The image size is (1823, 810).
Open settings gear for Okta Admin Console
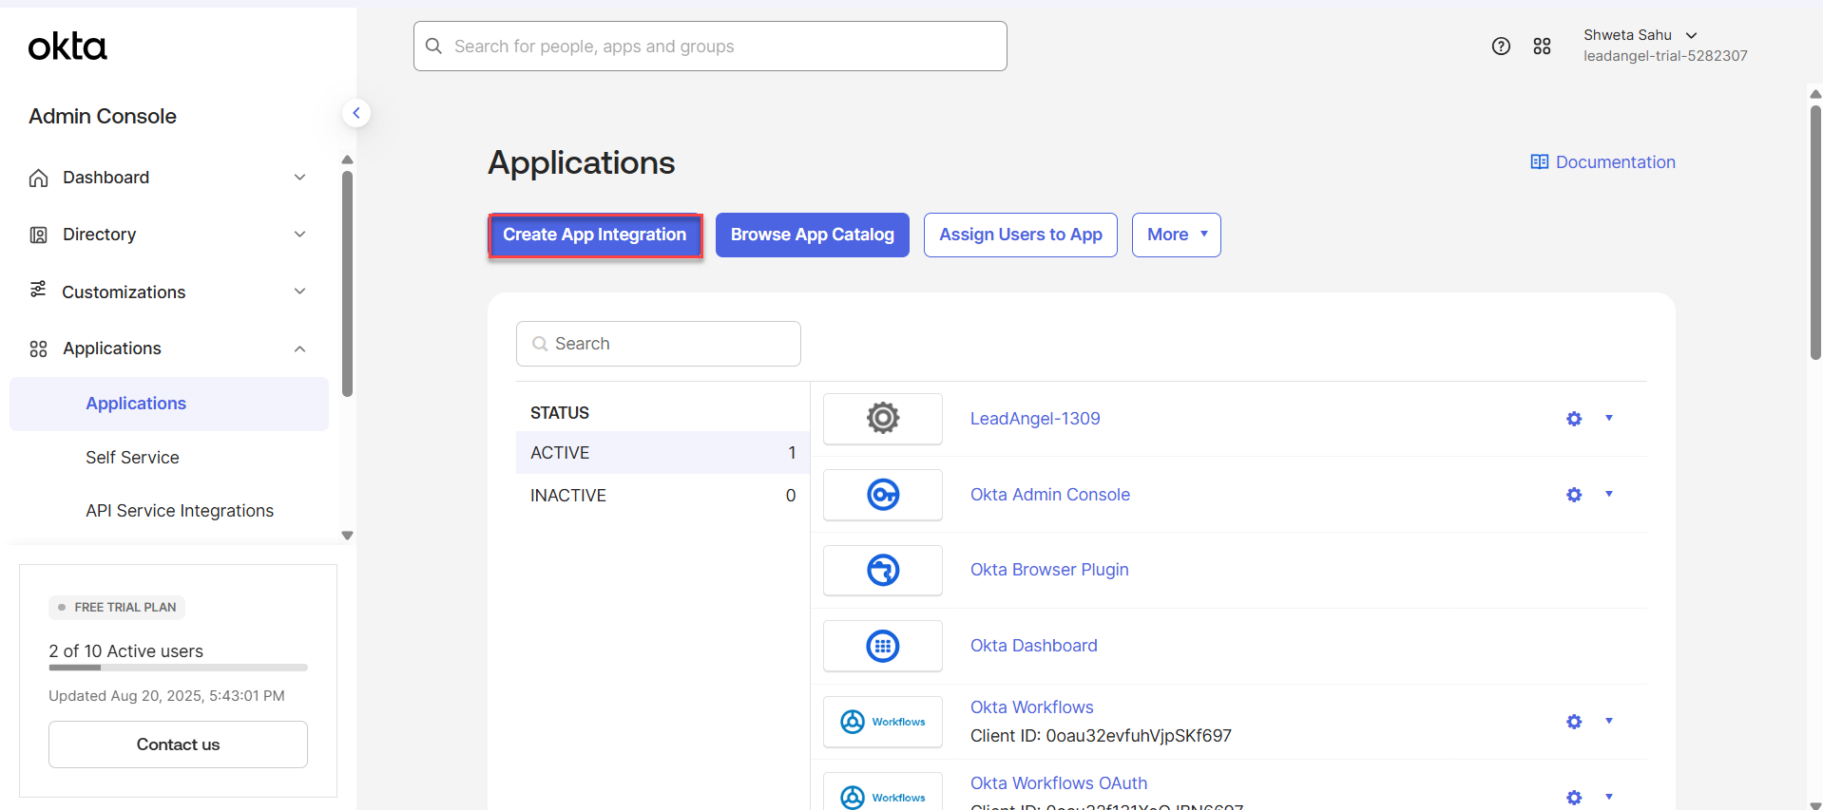point(1574,495)
